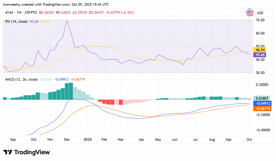Image resolution: width=276 pixels, height=161 pixels.
Task: Click the 30.00 level on RSI scale
Action: (260, 73)
